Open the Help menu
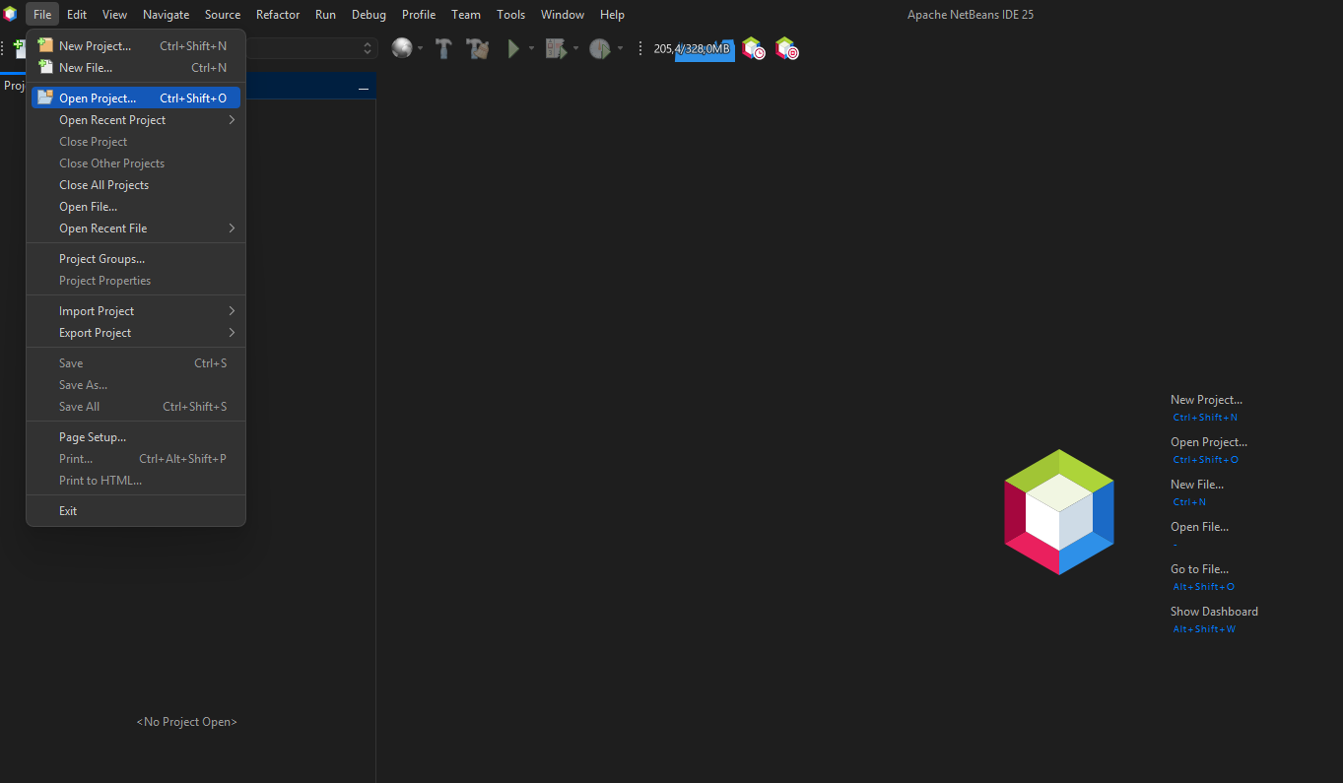1343x783 pixels. (x=612, y=15)
